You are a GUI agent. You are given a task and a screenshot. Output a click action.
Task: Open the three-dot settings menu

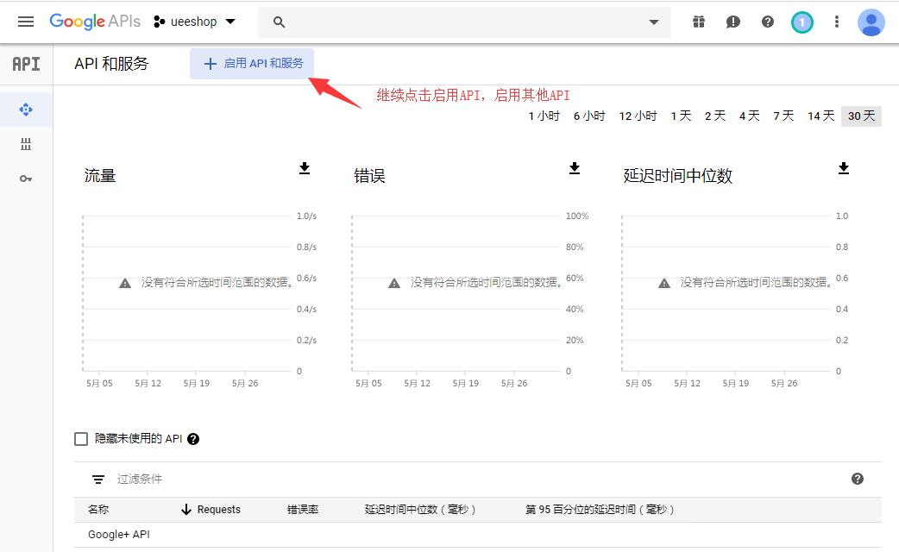coord(837,22)
